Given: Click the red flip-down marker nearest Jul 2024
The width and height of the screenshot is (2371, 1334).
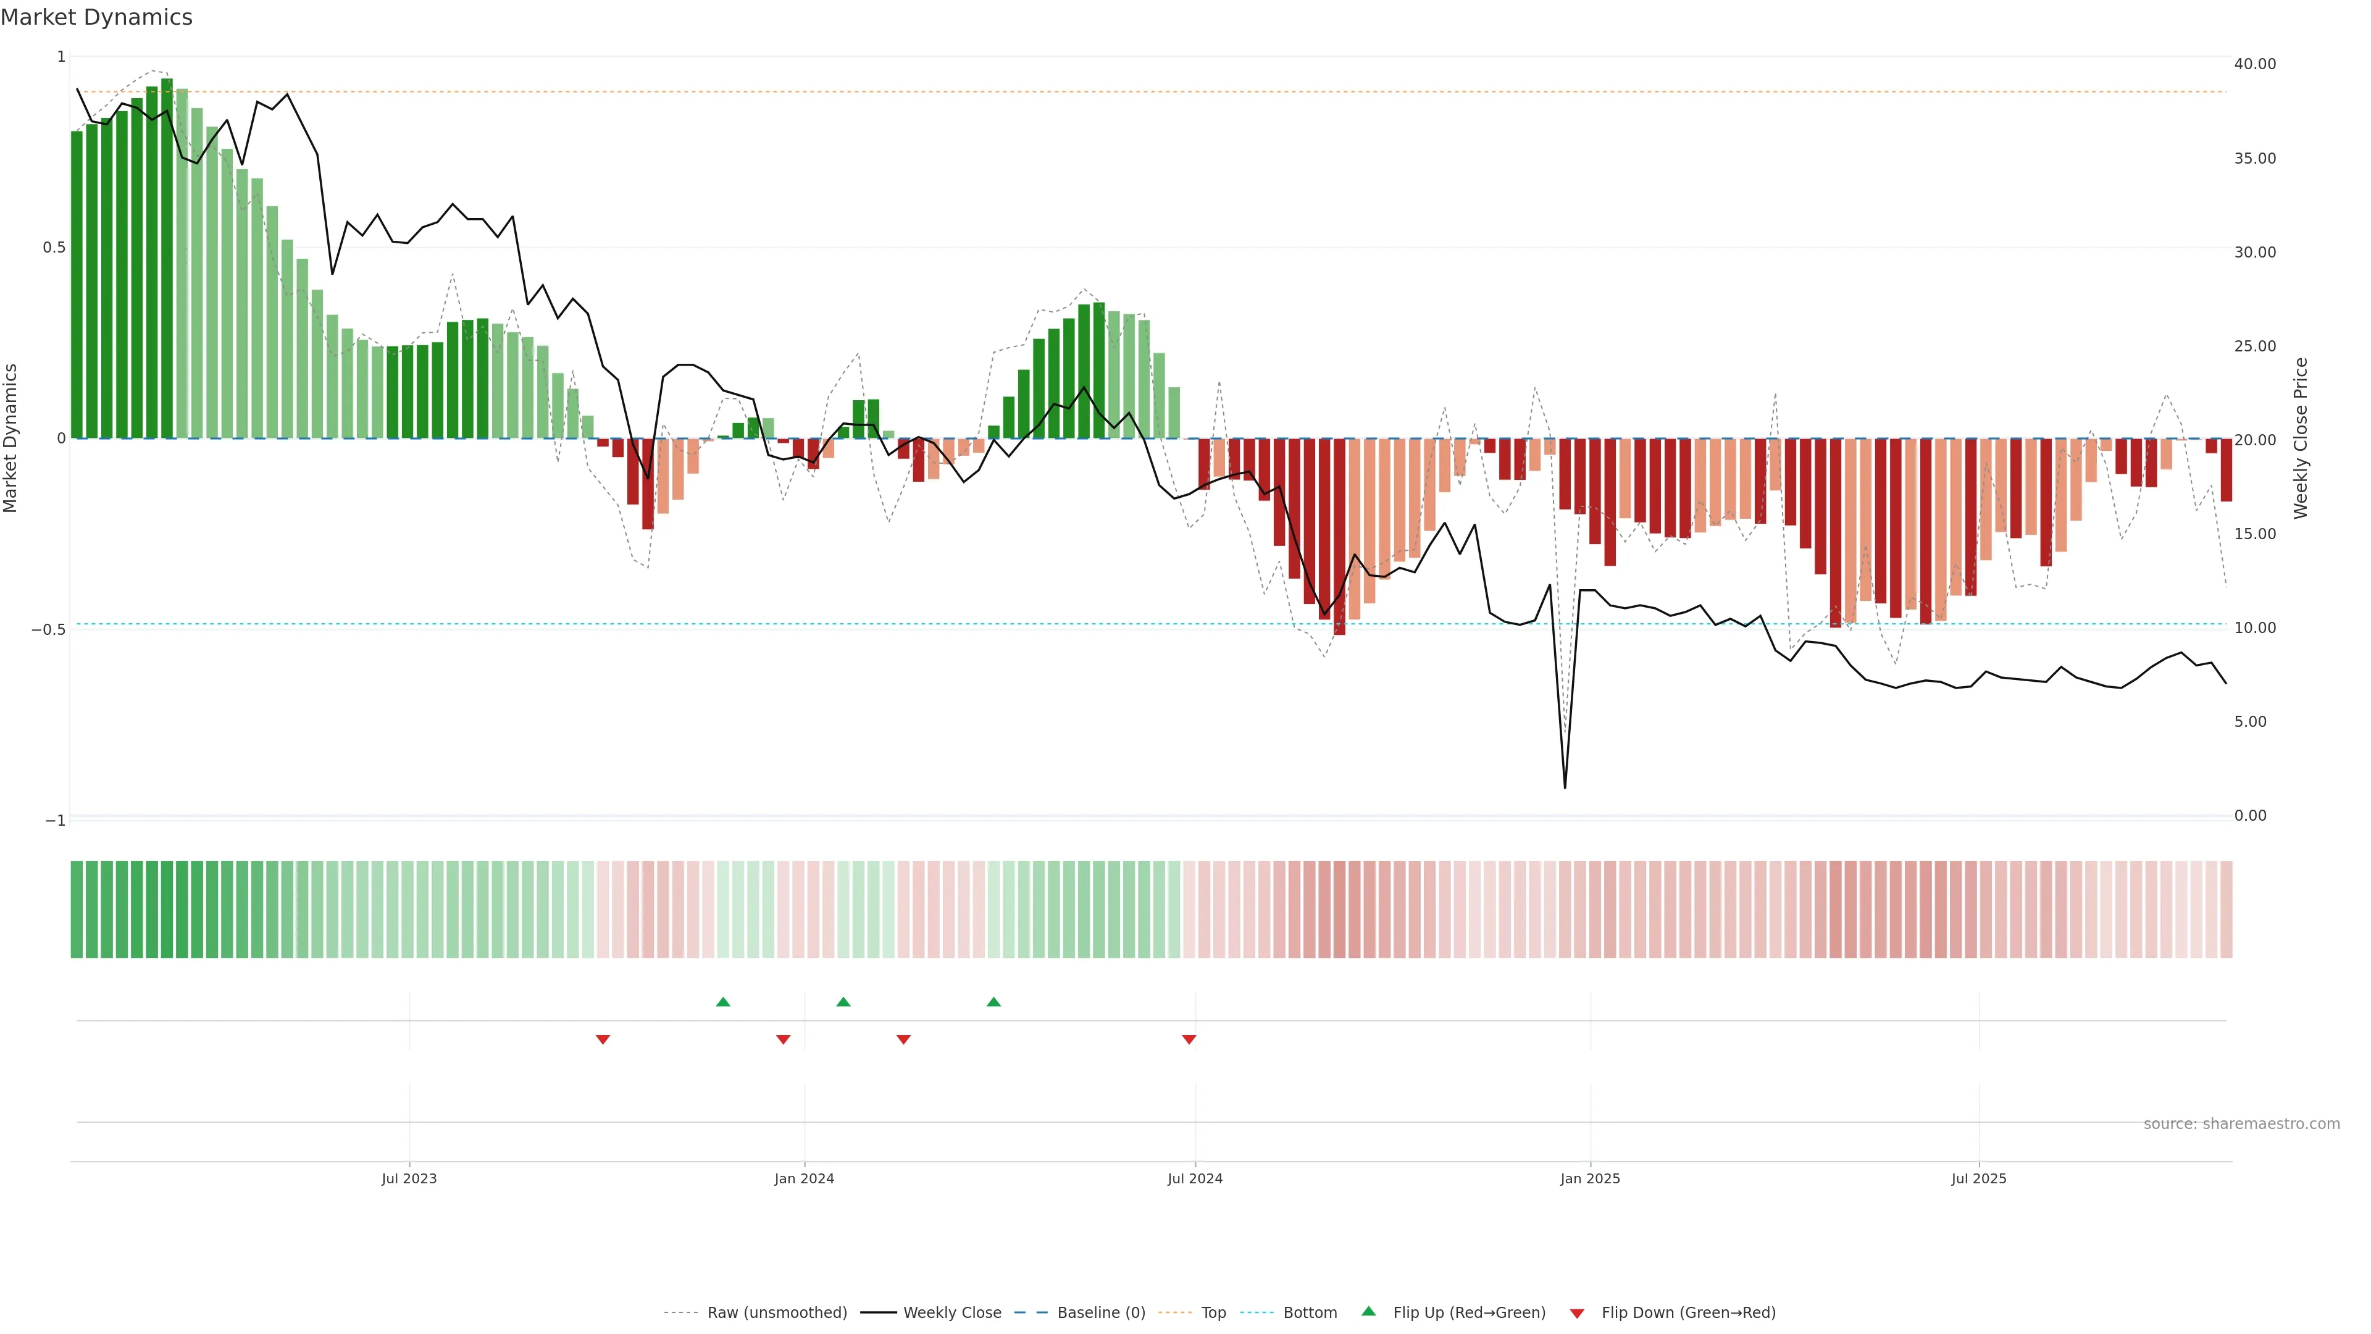Looking at the screenshot, I should pos(1189,1039).
